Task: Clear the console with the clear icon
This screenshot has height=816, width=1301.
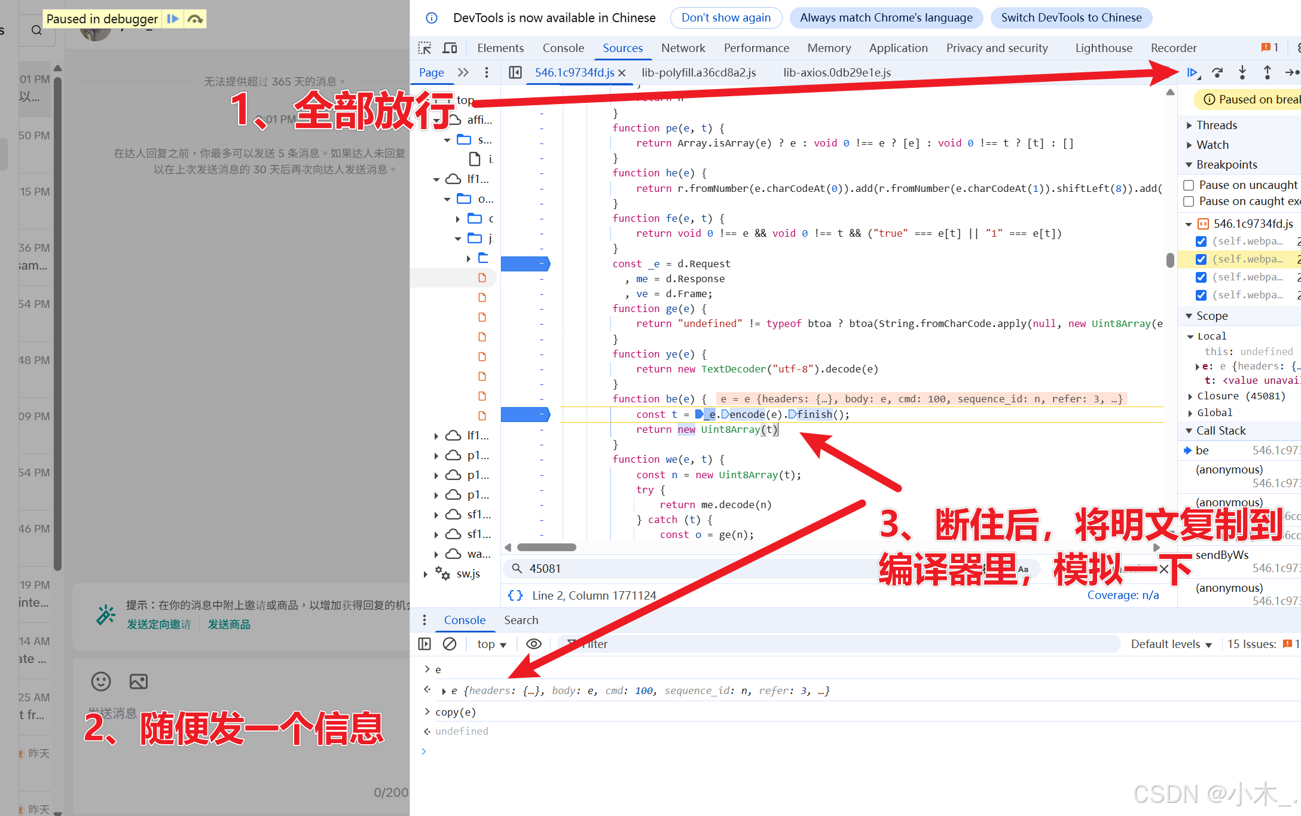Action: click(x=450, y=644)
